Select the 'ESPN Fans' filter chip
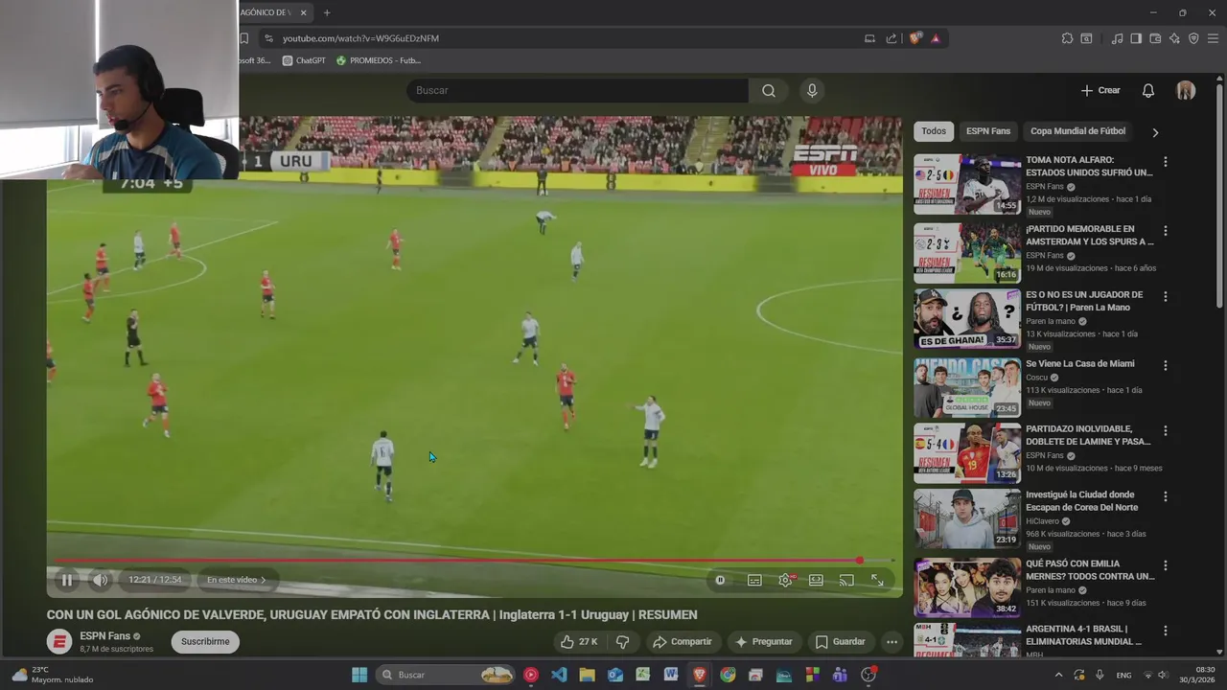 (988, 131)
